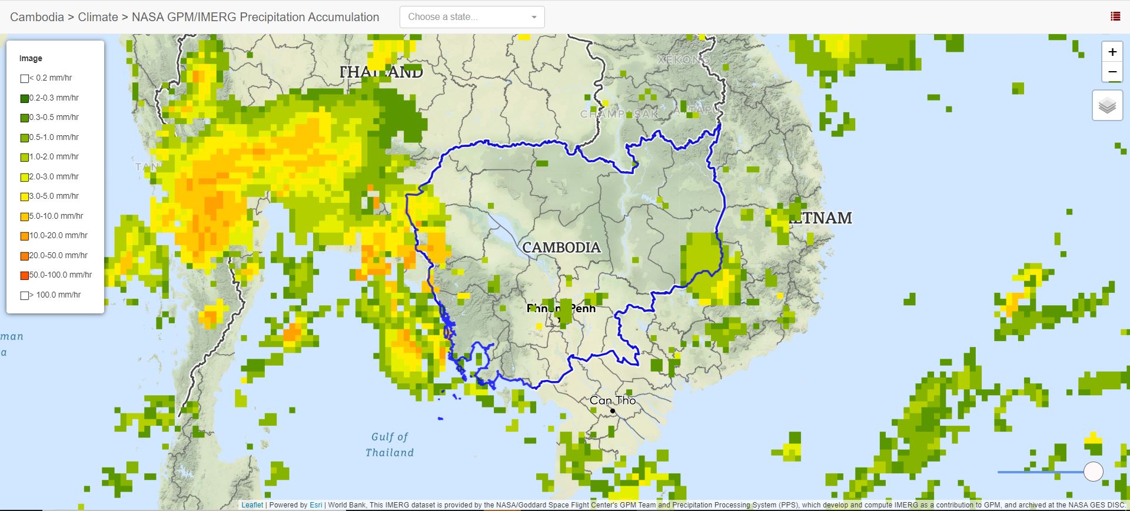Open the map layers control
The height and width of the screenshot is (511, 1130).
1107,106
